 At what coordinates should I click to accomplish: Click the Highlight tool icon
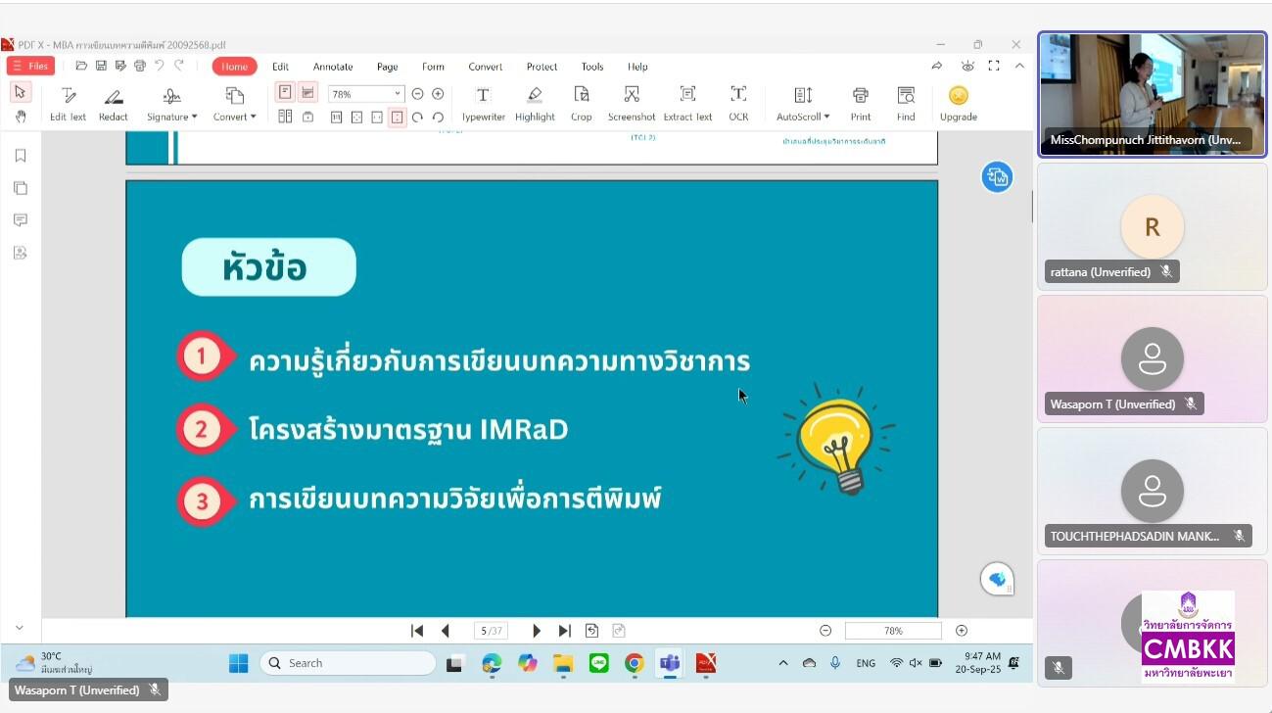click(534, 96)
